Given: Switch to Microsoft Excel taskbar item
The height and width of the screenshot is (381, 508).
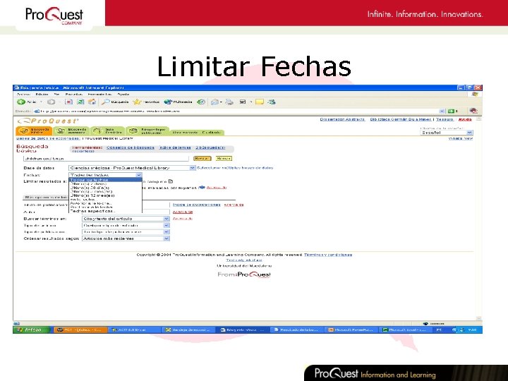Looking at the screenshot, I should pos(405,329).
